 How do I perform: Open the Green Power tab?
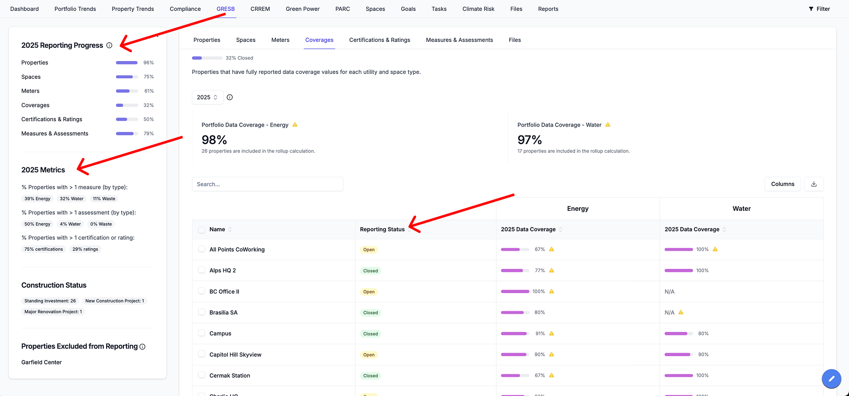coord(303,9)
